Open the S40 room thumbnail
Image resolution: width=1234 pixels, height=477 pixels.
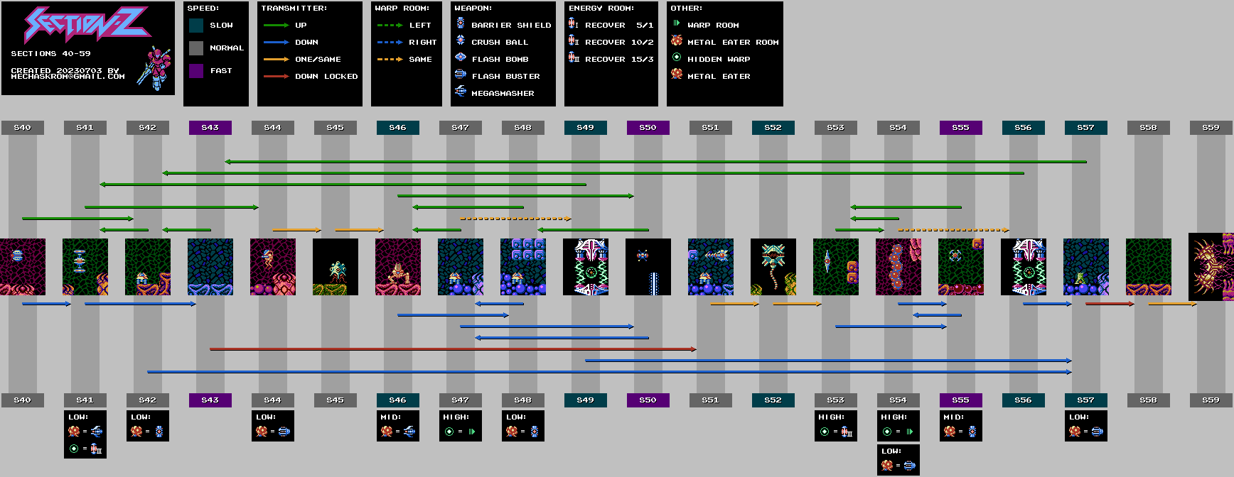[x=23, y=267]
